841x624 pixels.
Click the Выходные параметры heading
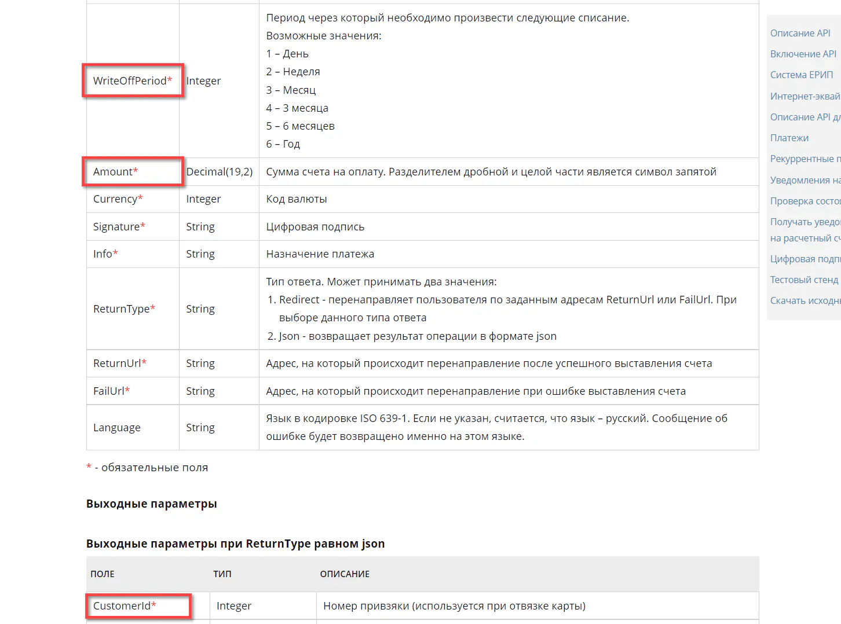152,504
